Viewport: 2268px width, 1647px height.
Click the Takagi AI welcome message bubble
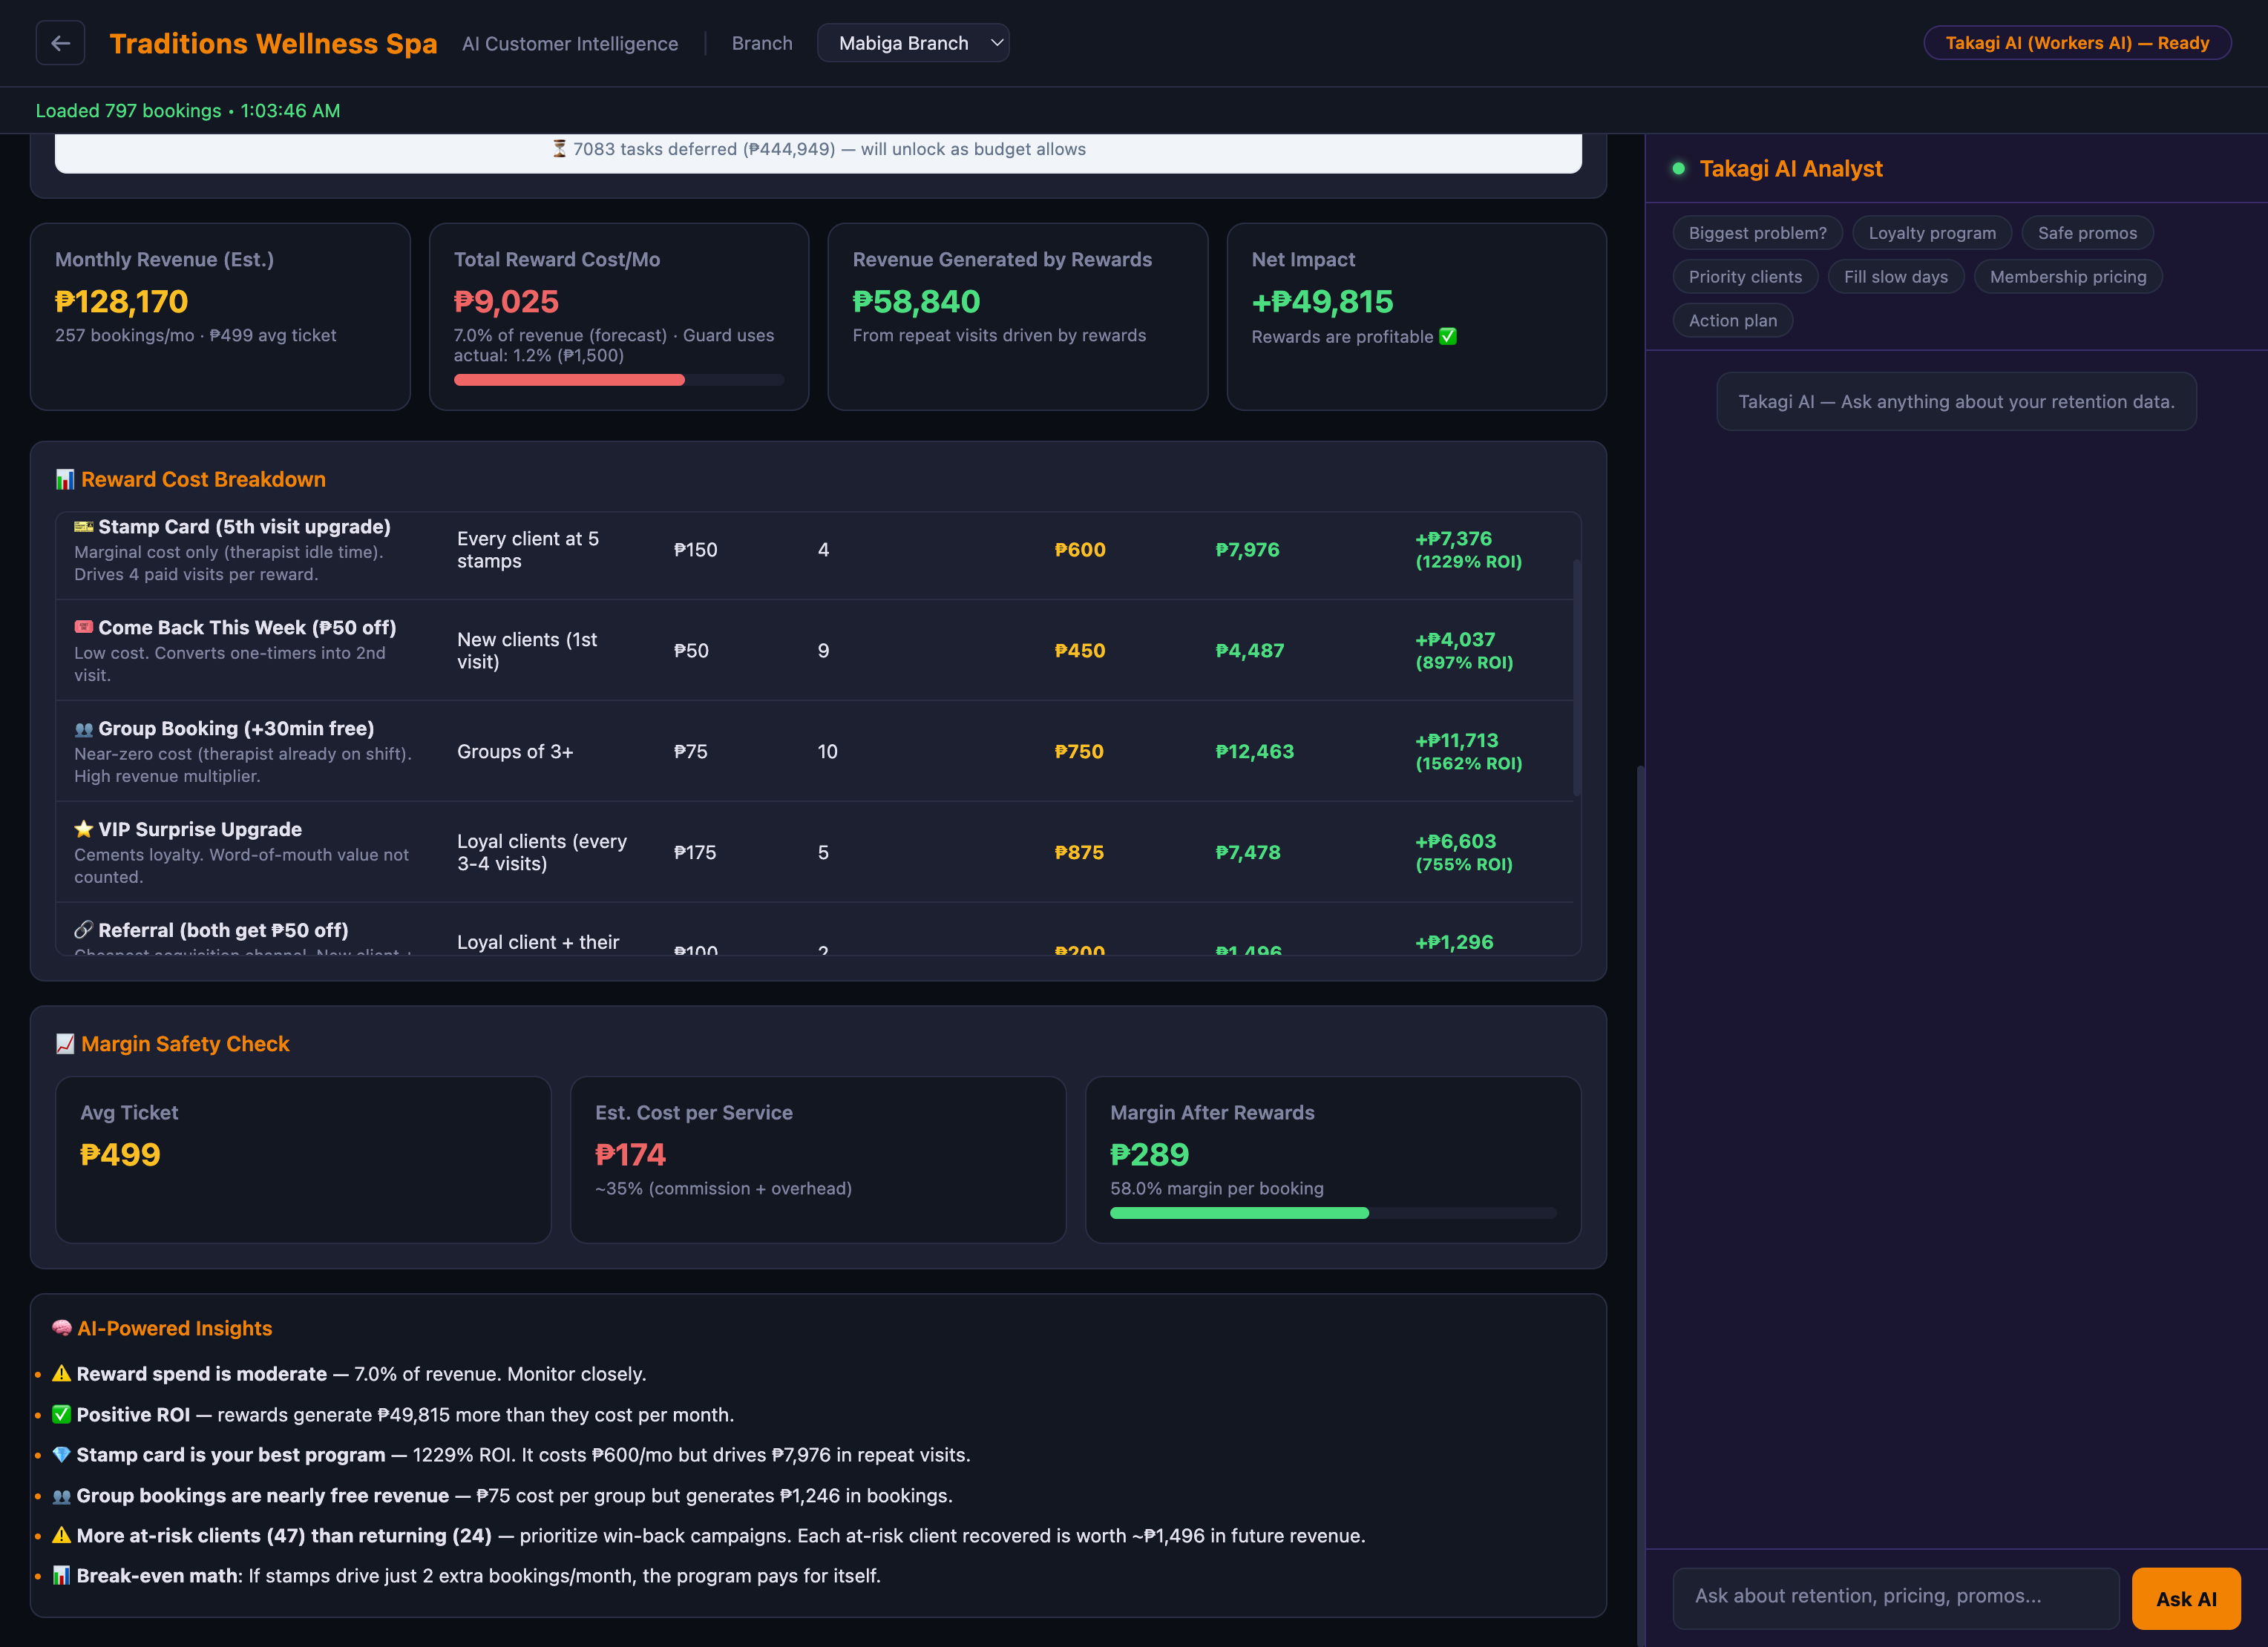pyautogui.click(x=1956, y=402)
